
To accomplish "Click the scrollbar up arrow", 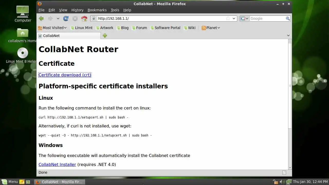I will pyautogui.click(x=290, y=41).
